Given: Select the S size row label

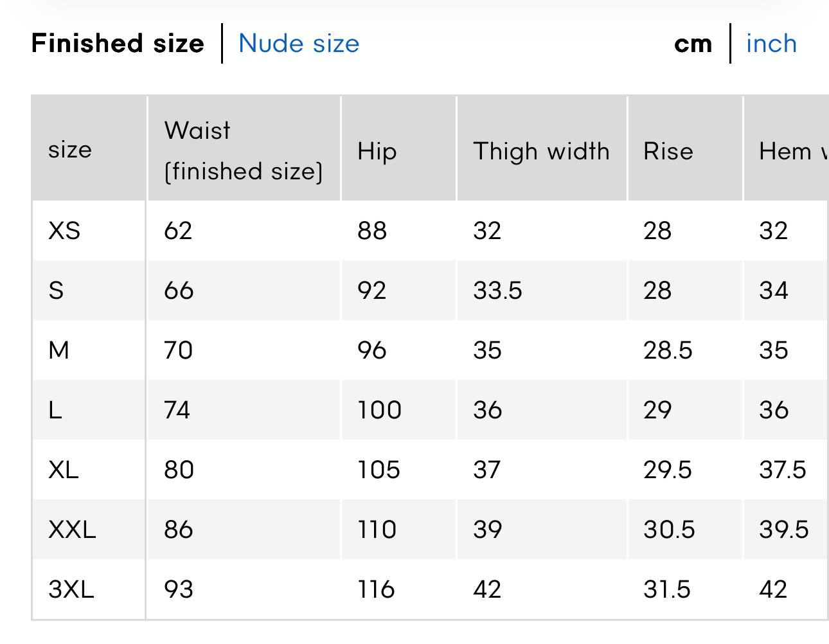Looking at the screenshot, I should pyautogui.click(x=57, y=290).
